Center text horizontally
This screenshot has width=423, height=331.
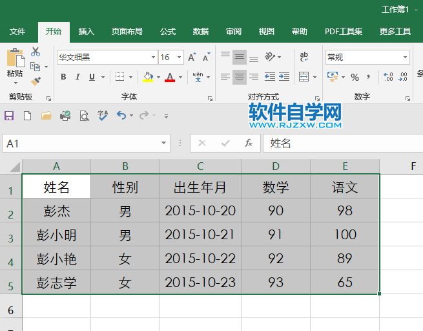click(x=240, y=77)
